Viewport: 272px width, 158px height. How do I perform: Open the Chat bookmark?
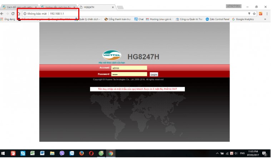(139, 19)
